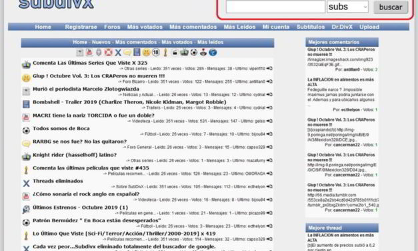This screenshot has width=418, height=251.
Task: Click the soccer ball icon beside 'Todos somos de Boca'
Action: [26, 131]
